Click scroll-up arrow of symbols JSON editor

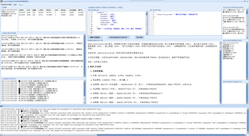[x=146, y=12]
